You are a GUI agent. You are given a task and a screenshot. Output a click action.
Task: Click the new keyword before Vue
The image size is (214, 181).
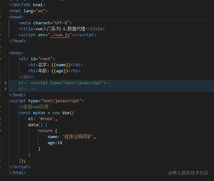56,113
